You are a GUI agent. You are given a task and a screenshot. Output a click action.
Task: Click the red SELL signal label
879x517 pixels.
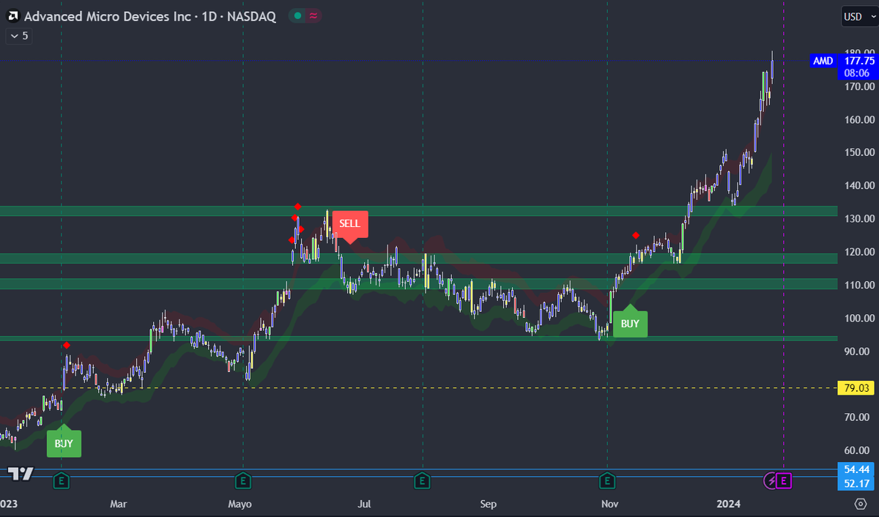[x=350, y=223]
